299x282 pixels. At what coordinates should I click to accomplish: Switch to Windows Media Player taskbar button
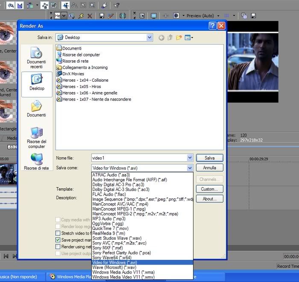click(x=70, y=276)
